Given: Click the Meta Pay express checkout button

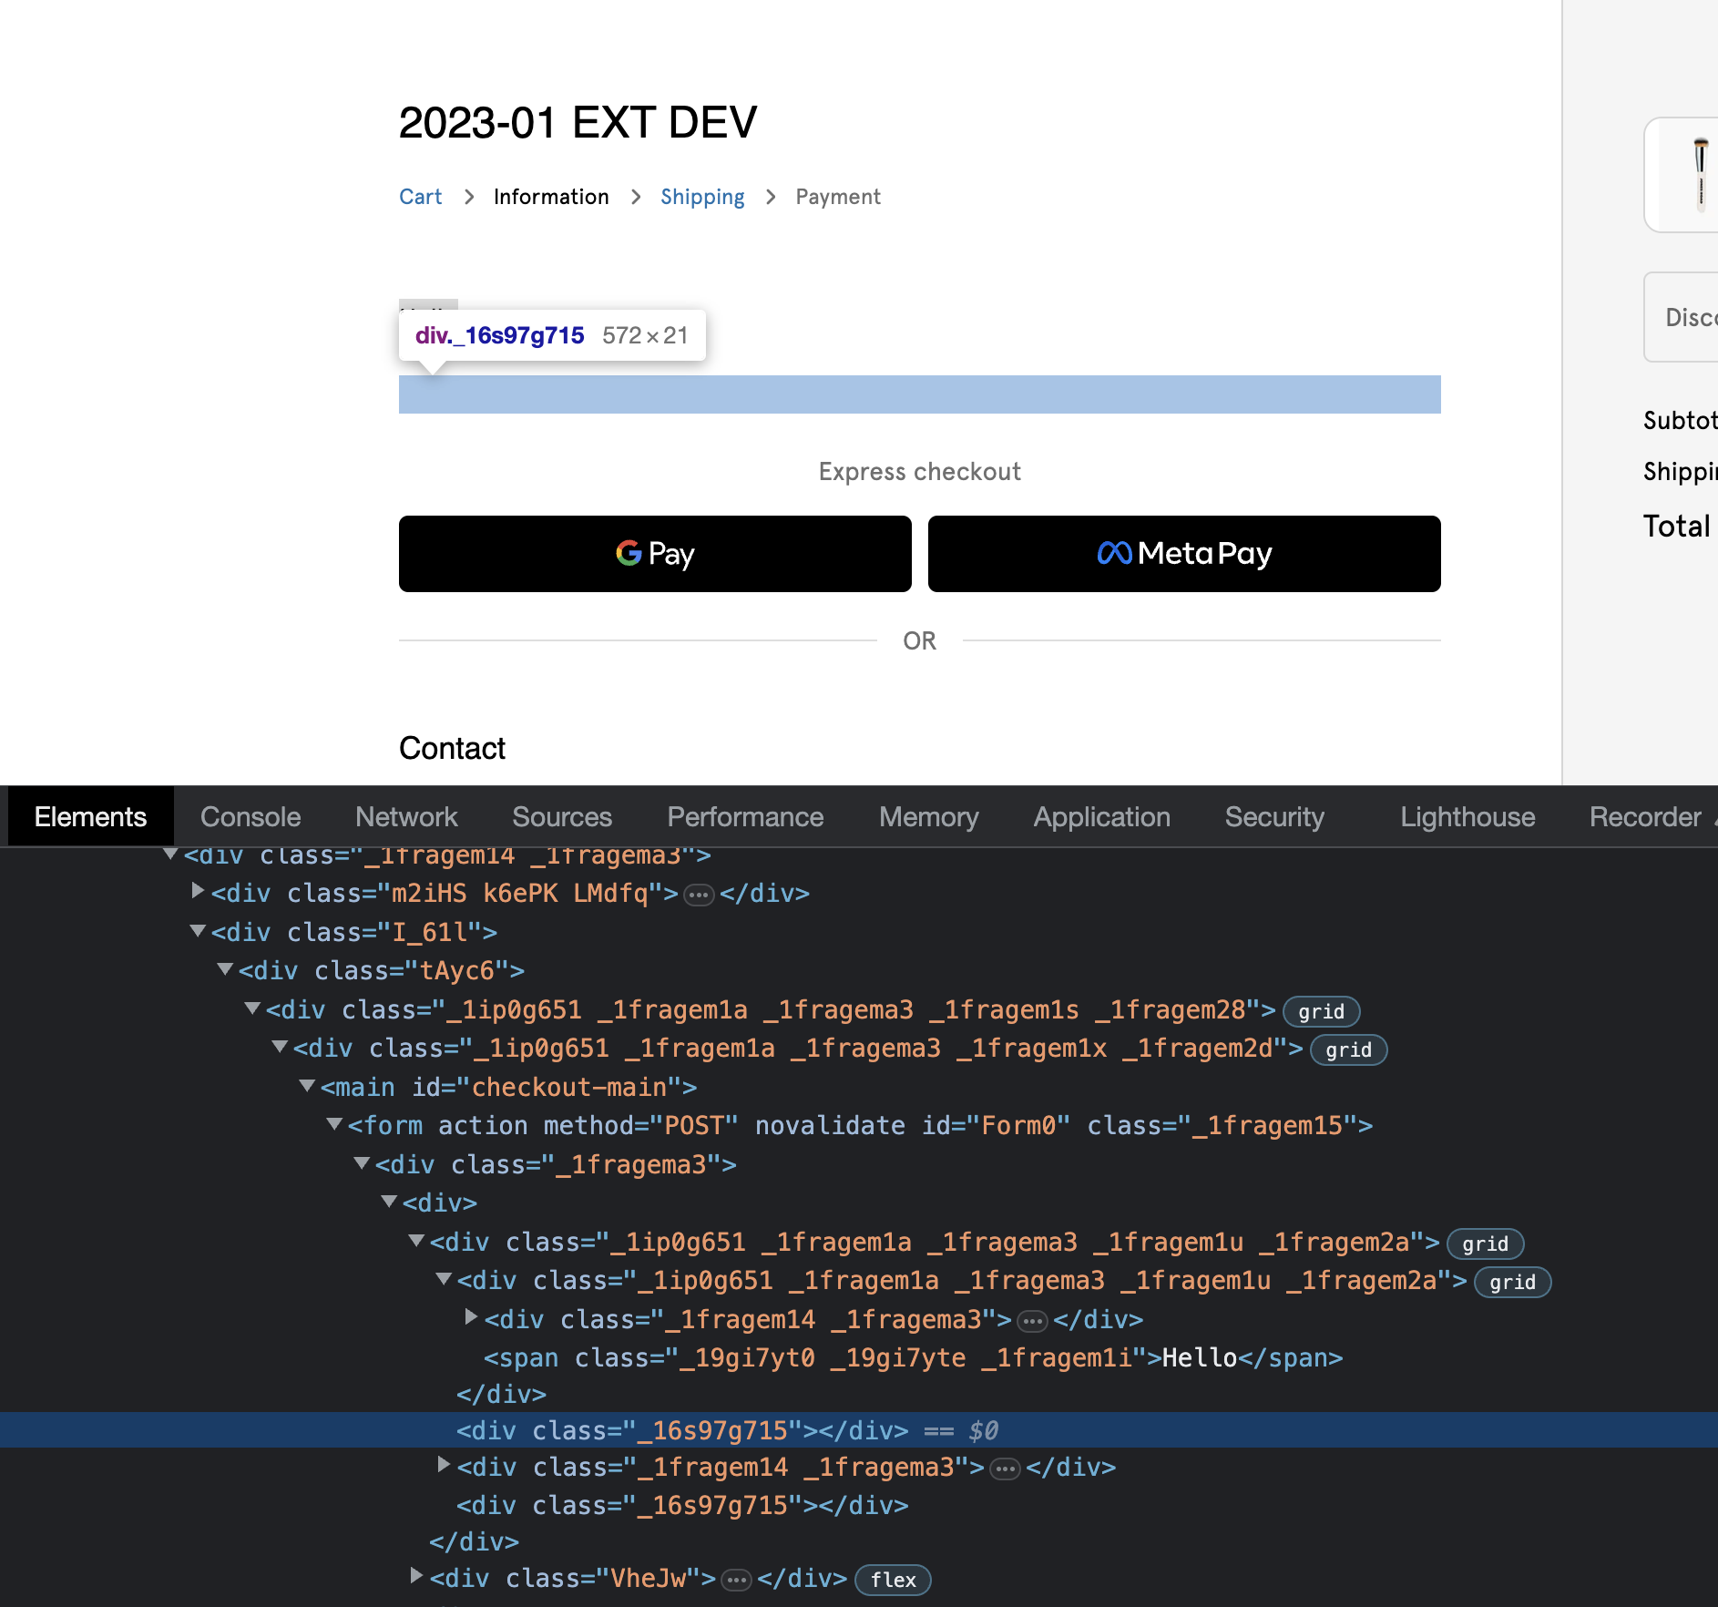Looking at the screenshot, I should tap(1183, 554).
